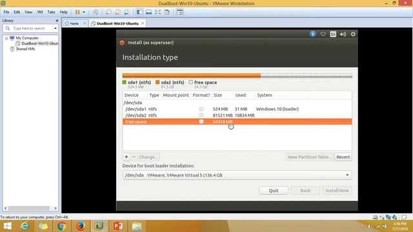Select the /dev/sda2 ntfs partition row
This screenshot has height=232, width=413.
coord(237,115)
